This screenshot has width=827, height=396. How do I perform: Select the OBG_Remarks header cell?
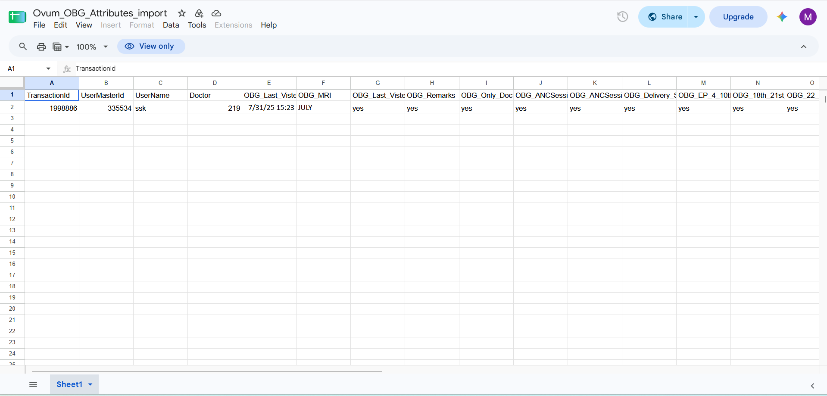tap(432, 95)
